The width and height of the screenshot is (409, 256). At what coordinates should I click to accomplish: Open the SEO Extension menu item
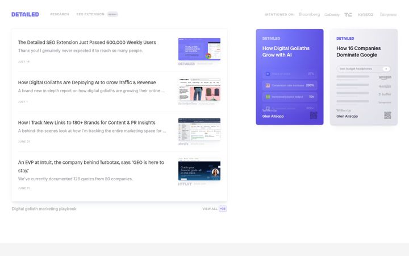90,14
